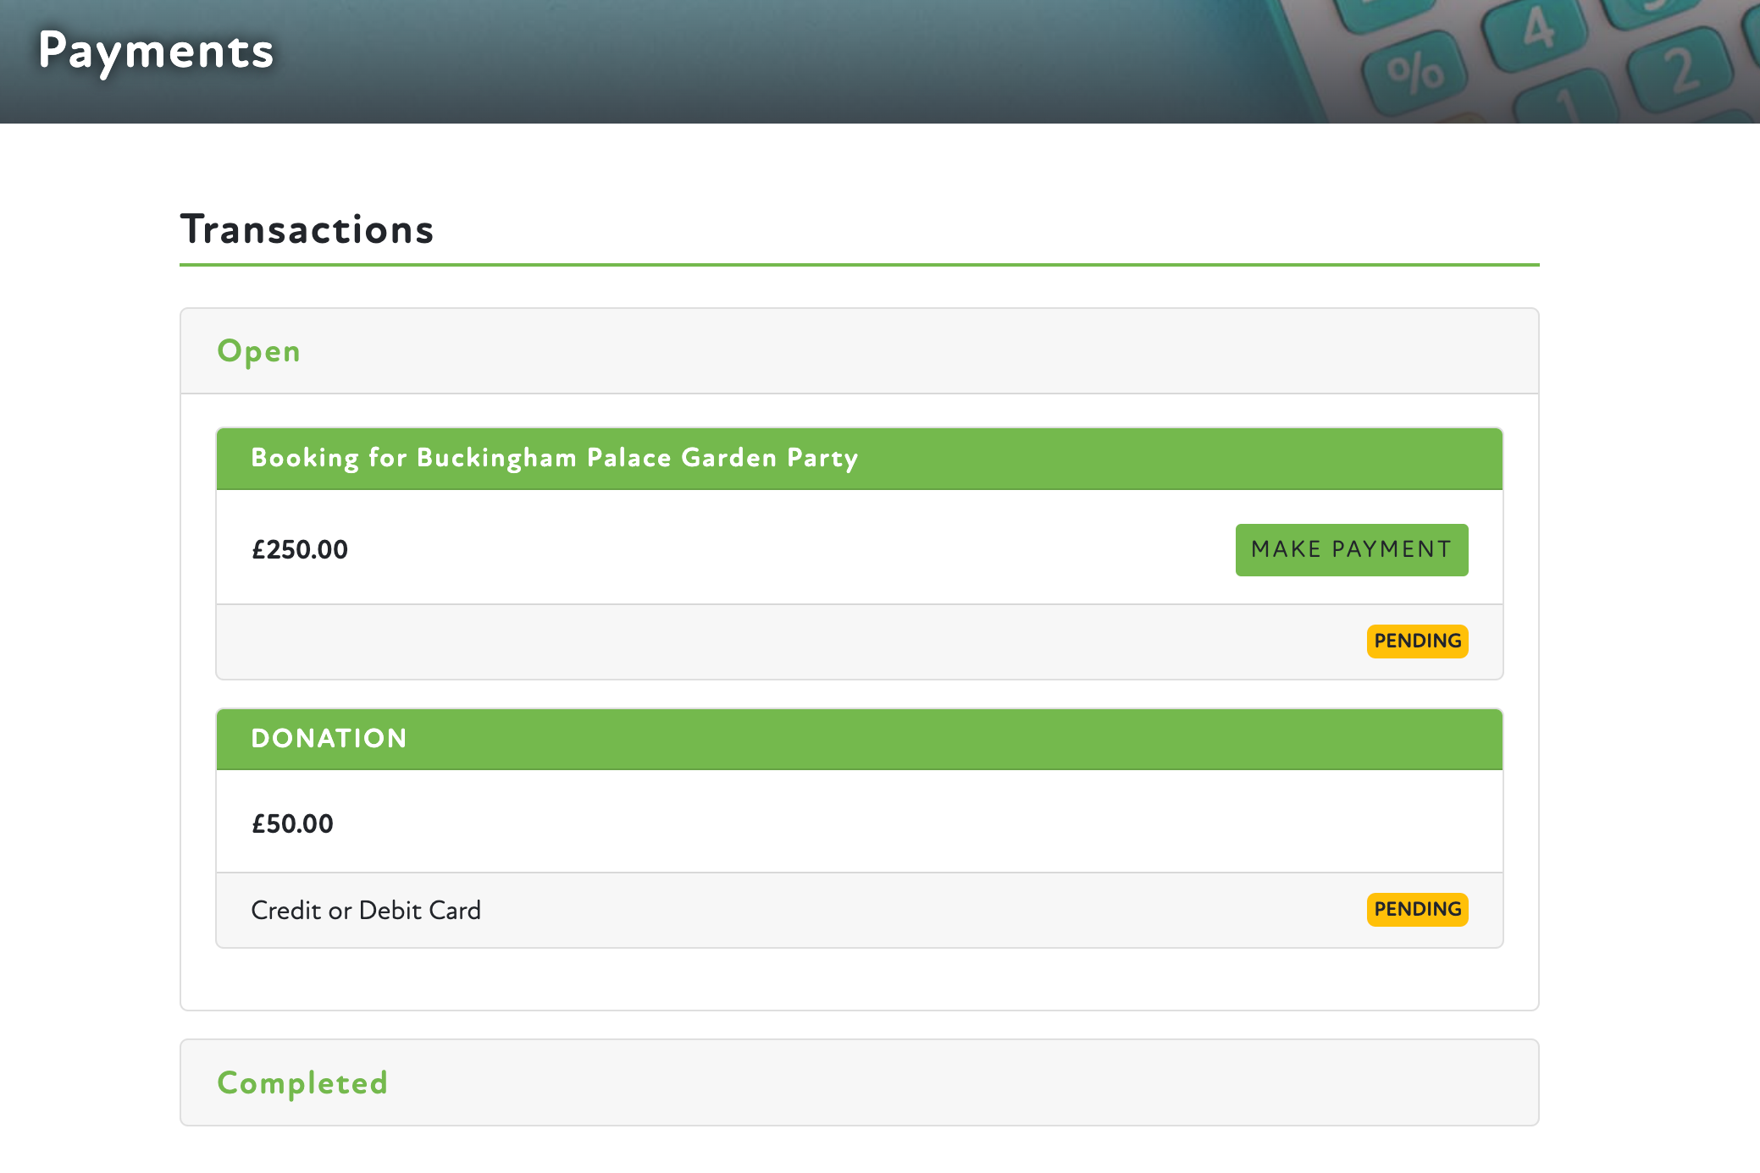This screenshot has height=1173, width=1760.
Task: Click the £250.00 amount
Action: pos(300,550)
